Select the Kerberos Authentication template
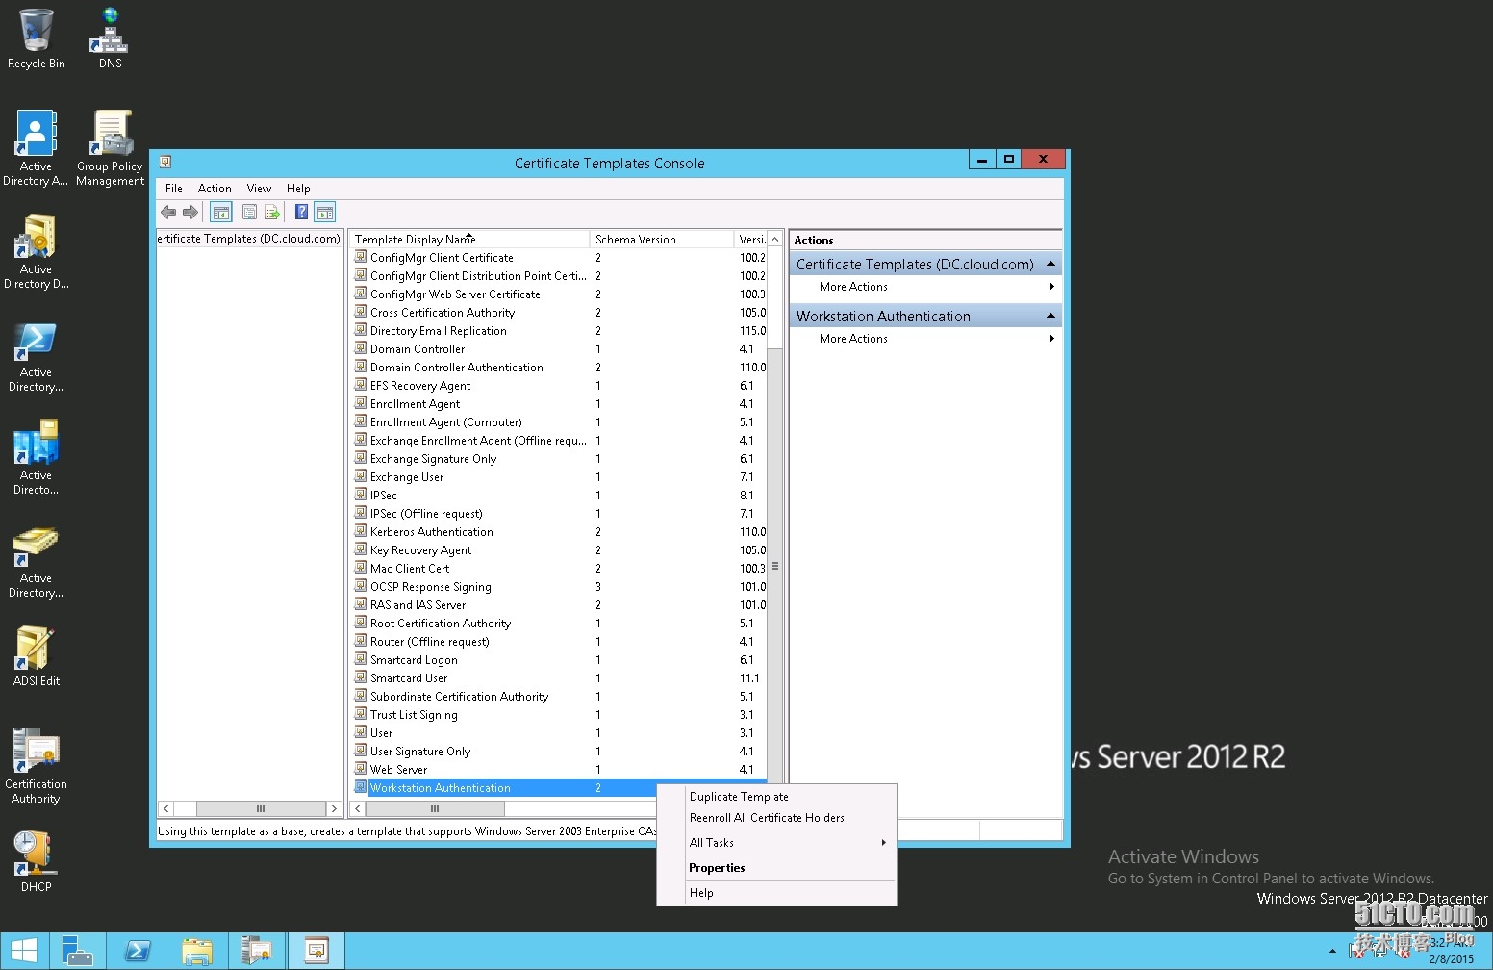Image resolution: width=1493 pixels, height=970 pixels. [x=432, y=532]
